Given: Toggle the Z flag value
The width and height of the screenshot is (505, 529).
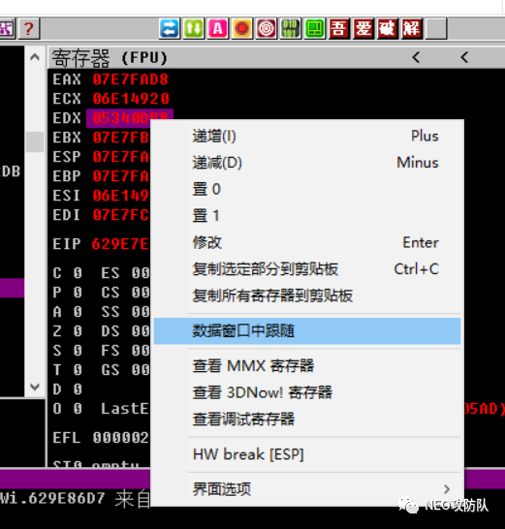Looking at the screenshot, I should [78, 331].
